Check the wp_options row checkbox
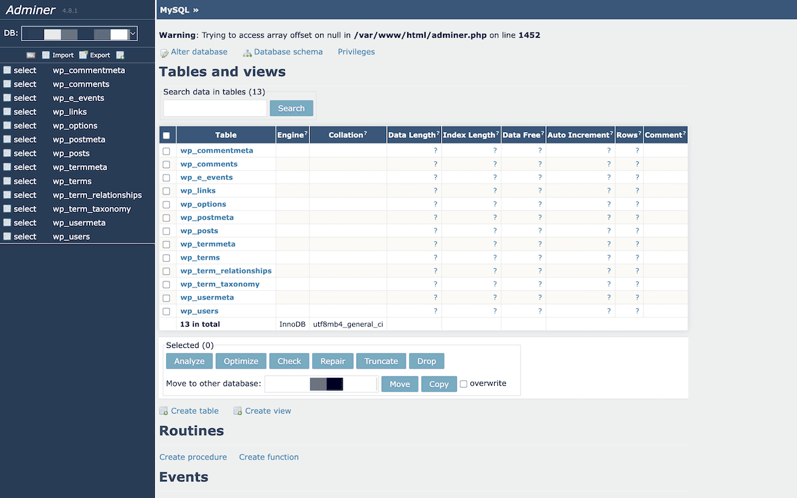797x498 pixels. tap(166, 205)
